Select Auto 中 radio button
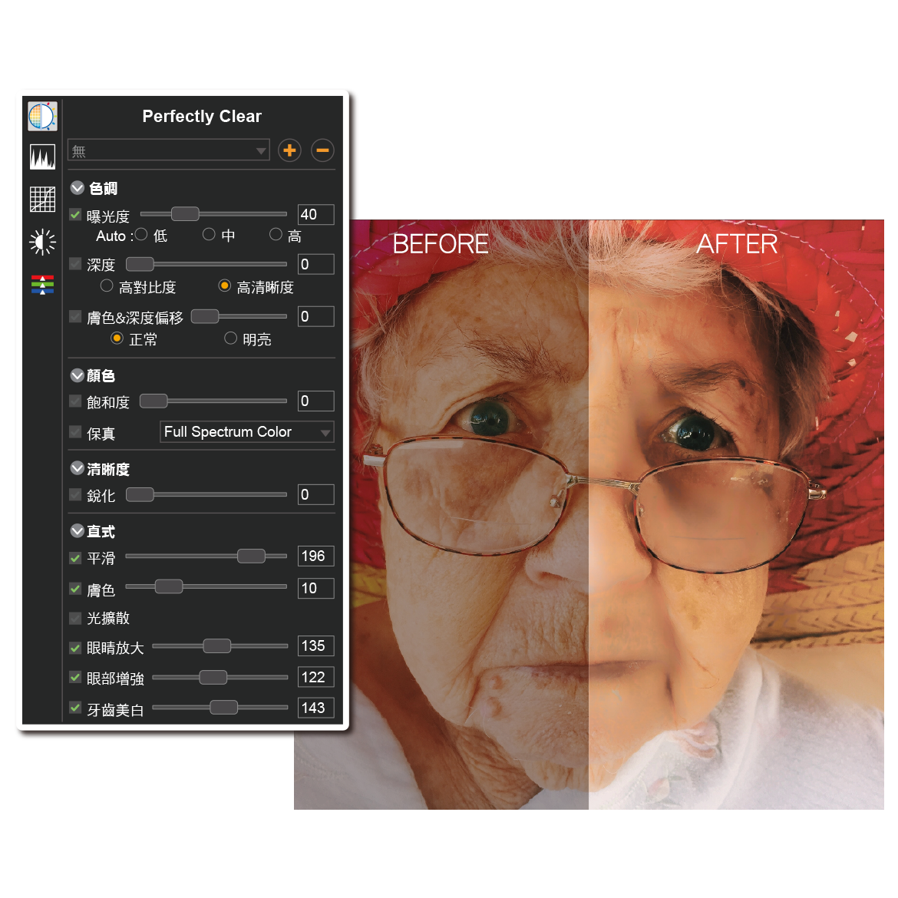The image size is (898, 898). tap(209, 234)
